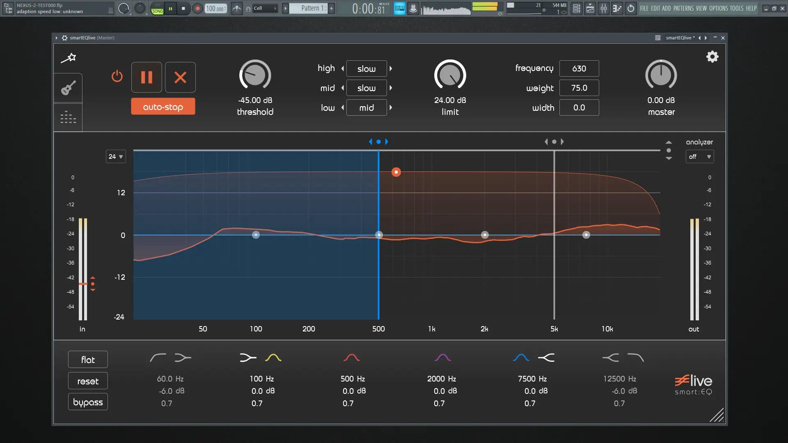
Task: Open the analyzer off dropdown
Action: tap(699, 157)
